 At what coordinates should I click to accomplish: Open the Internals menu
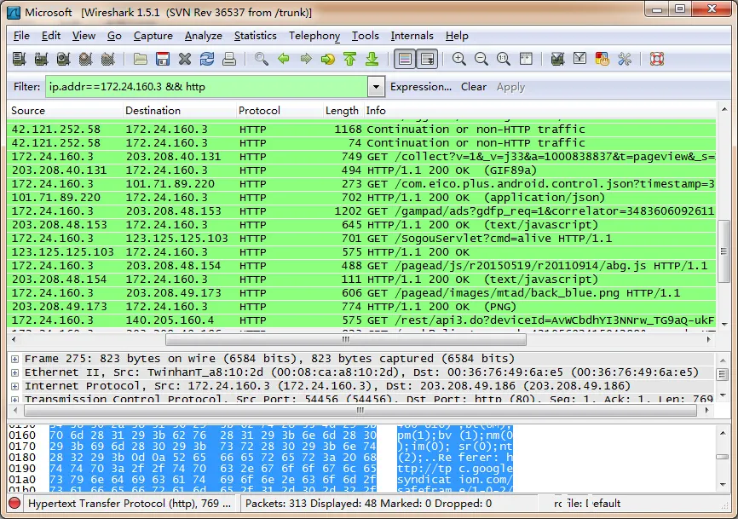pyautogui.click(x=412, y=36)
